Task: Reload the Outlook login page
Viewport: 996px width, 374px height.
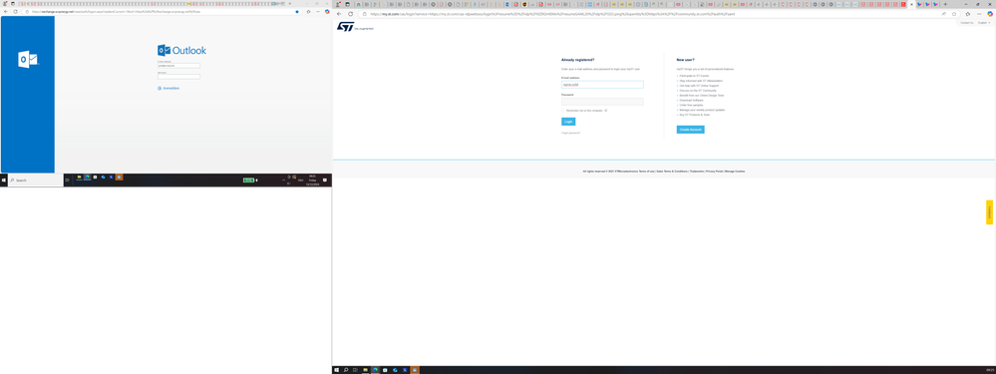Action: 15,11
